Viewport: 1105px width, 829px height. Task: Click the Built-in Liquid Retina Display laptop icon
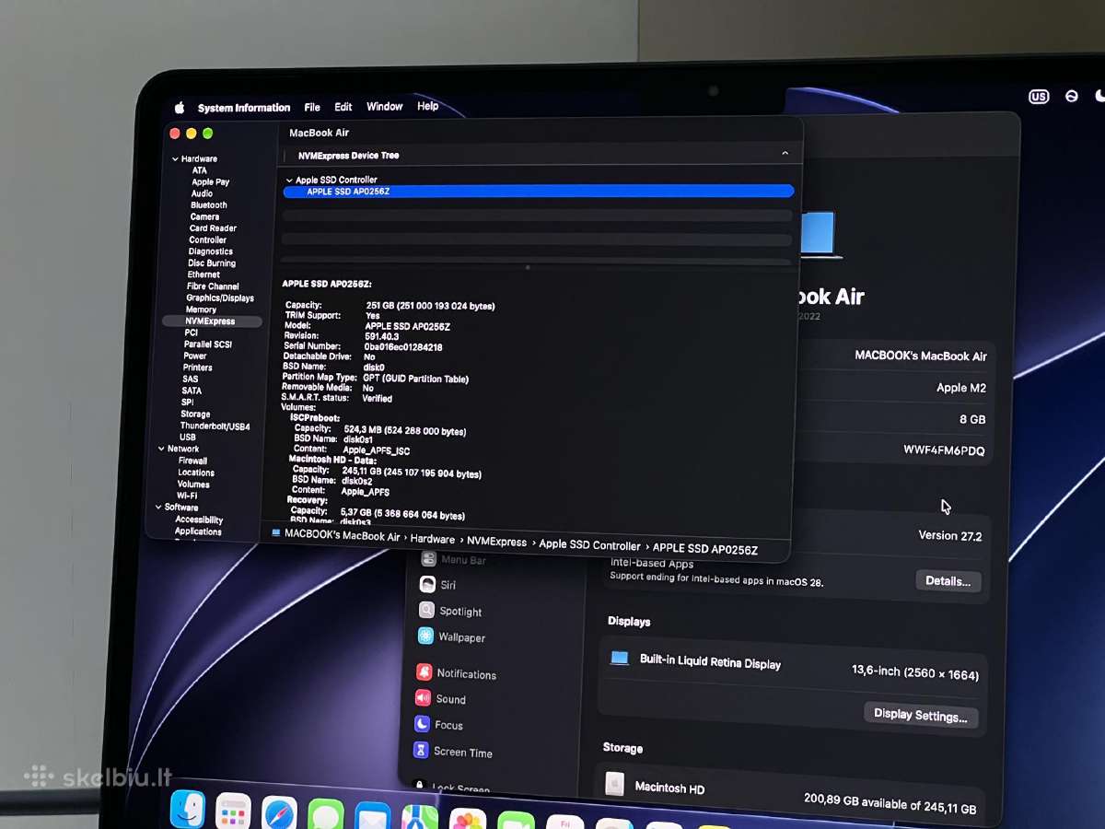click(620, 658)
